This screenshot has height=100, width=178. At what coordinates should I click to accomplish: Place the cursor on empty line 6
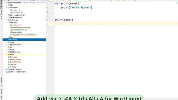tap(116, 24)
